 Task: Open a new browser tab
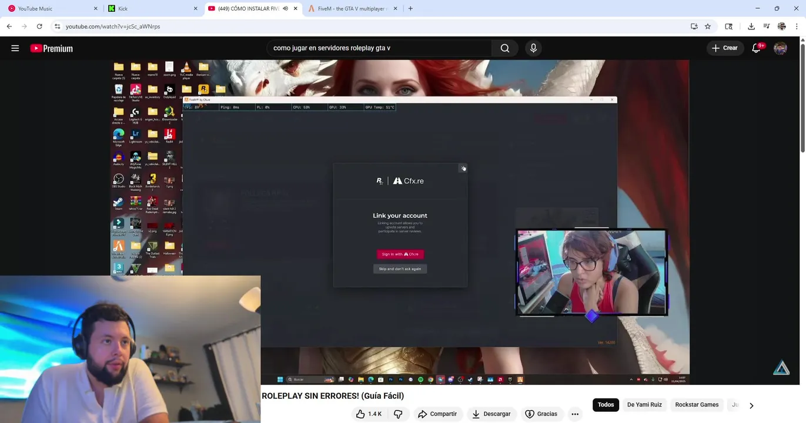pos(410,8)
